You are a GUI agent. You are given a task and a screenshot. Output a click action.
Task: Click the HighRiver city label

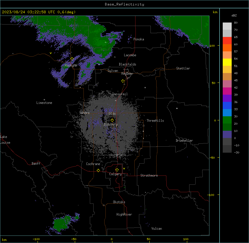coord(124,214)
